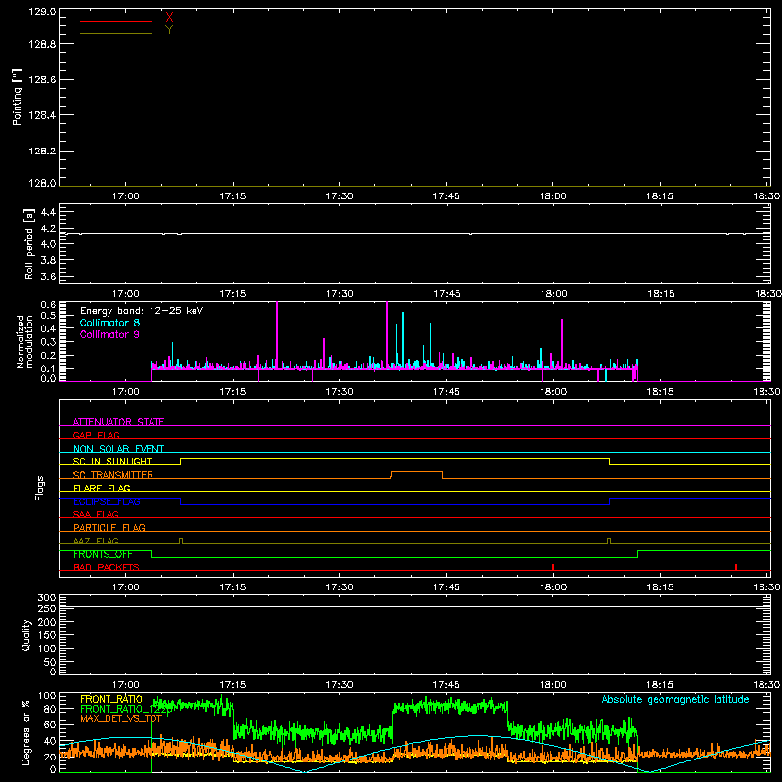The image size is (782, 782).
Task: Click the 250 tick label on Quality axis
Action: tap(46, 608)
